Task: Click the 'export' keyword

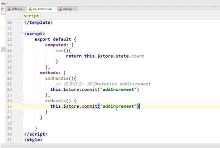Action: (x=42, y=39)
